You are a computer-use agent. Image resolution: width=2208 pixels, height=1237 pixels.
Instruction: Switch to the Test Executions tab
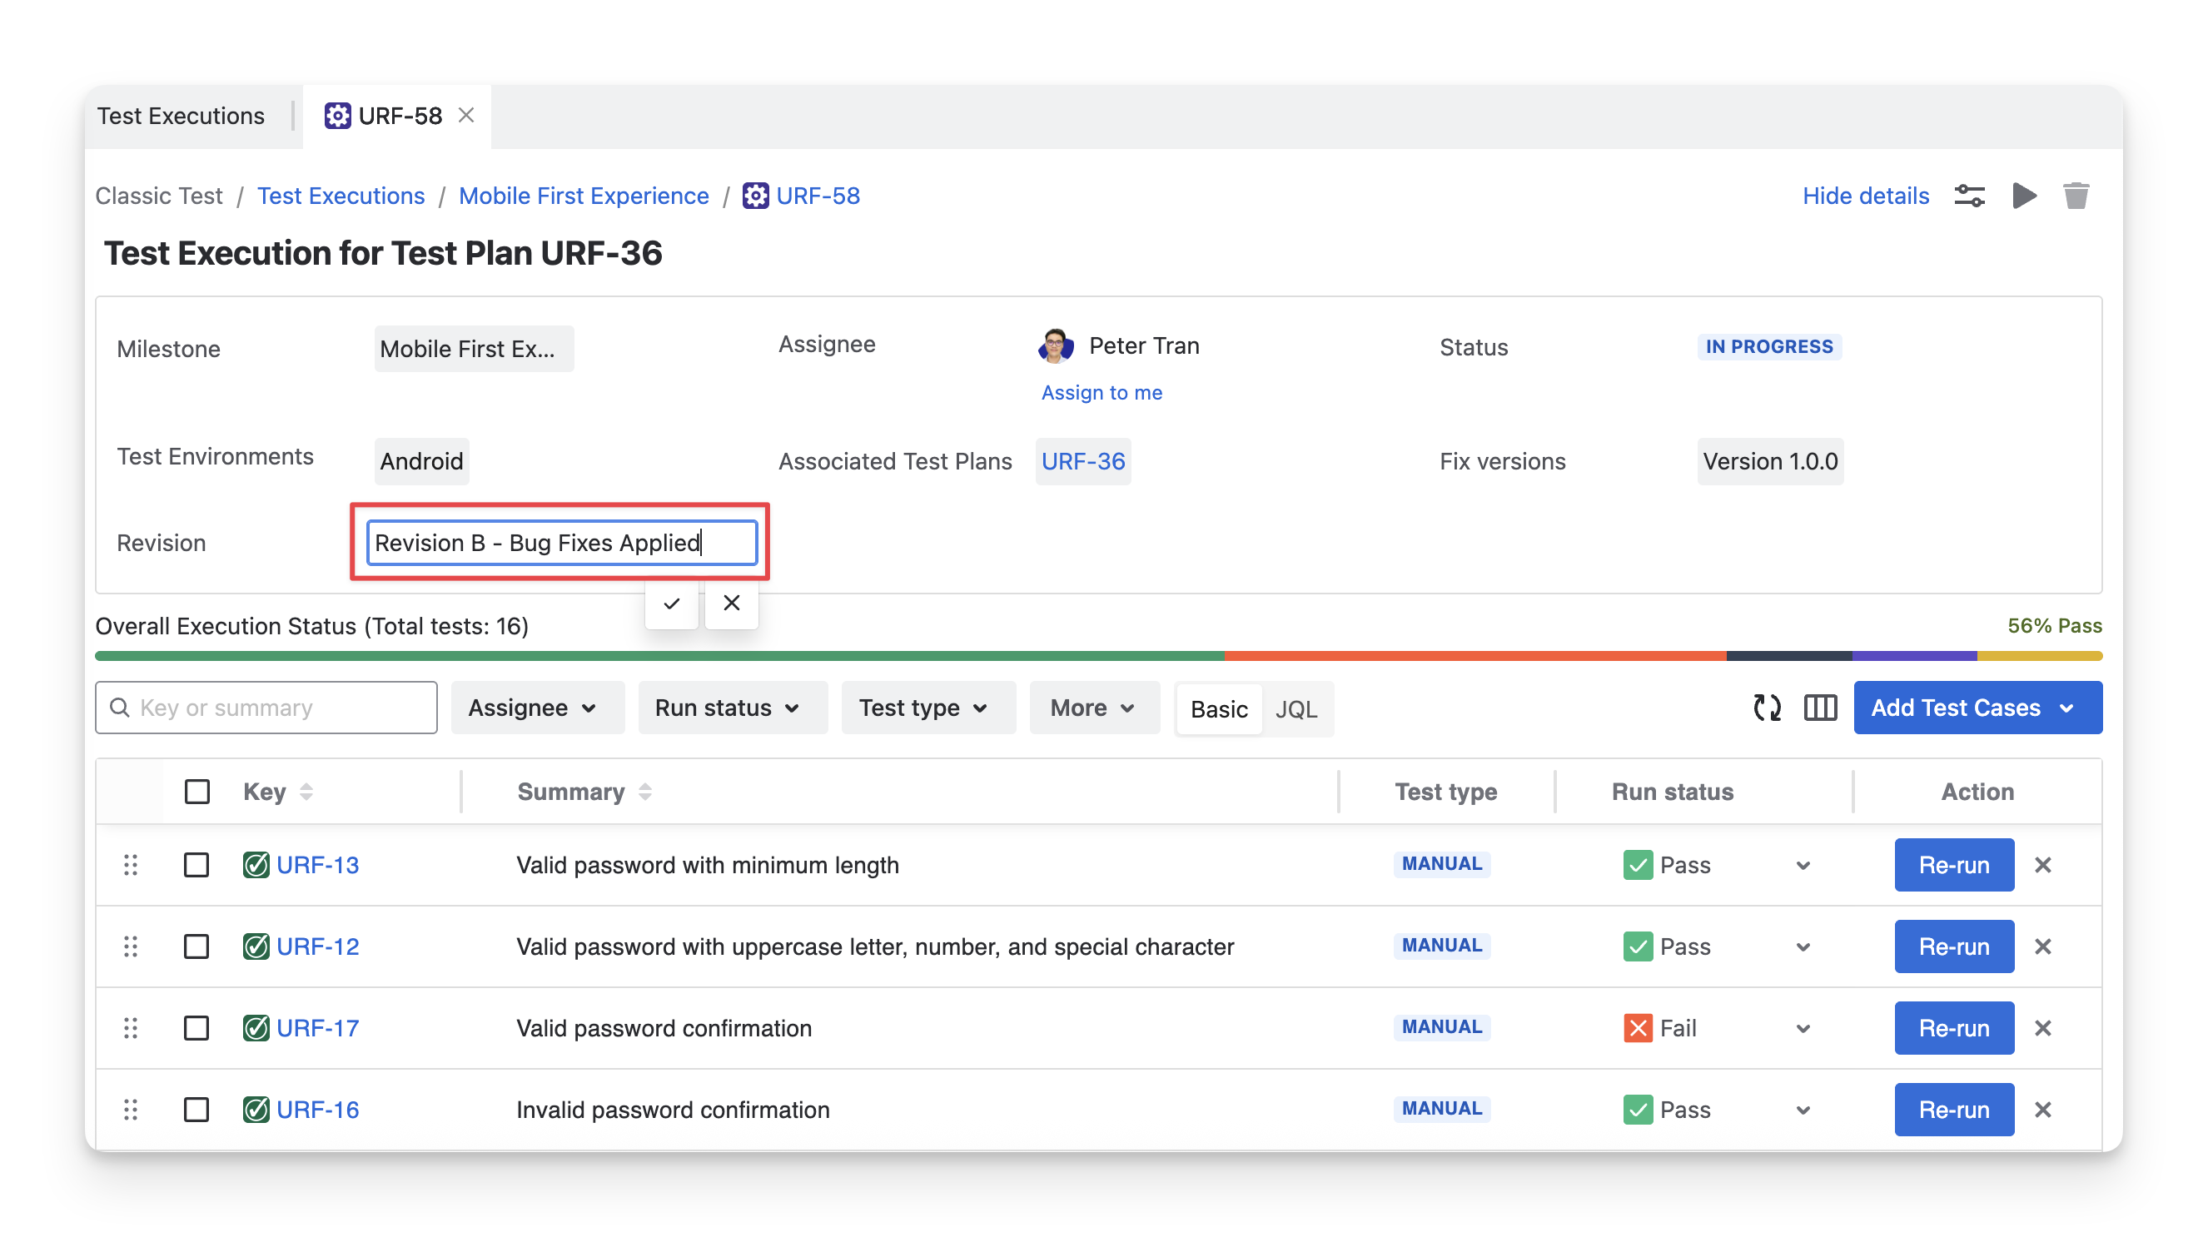[181, 116]
